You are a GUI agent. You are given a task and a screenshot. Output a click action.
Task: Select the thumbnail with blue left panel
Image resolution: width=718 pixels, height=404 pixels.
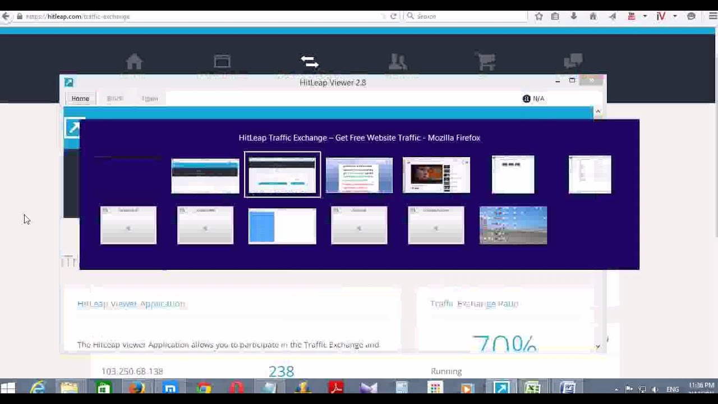coord(282,226)
